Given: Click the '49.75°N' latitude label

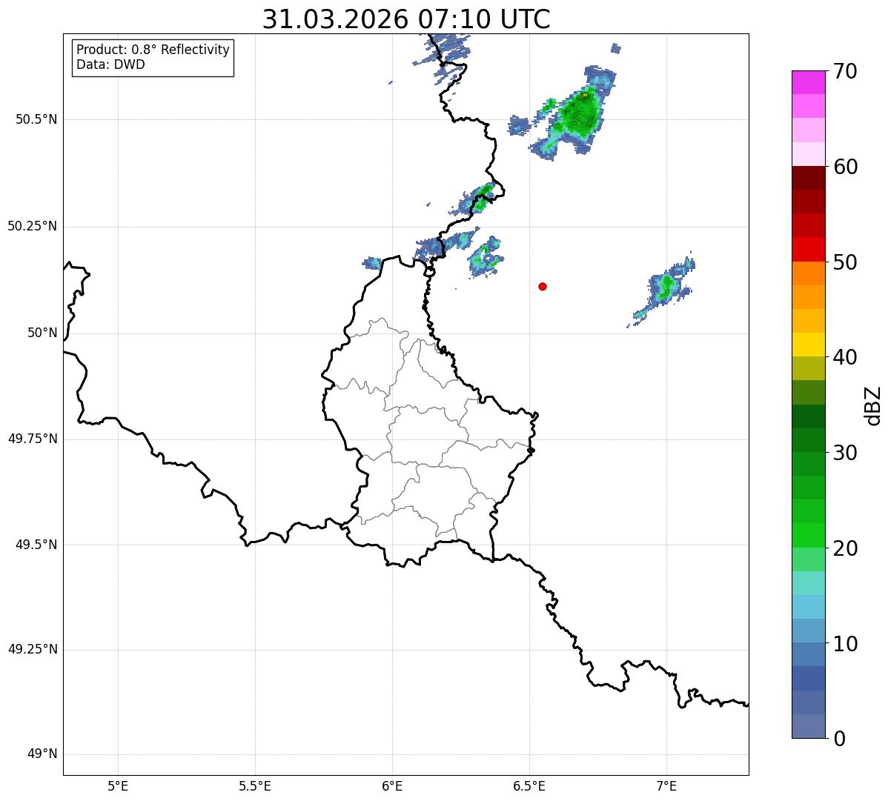Looking at the screenshot, I should pyautogui.click(x=32, y=439).
